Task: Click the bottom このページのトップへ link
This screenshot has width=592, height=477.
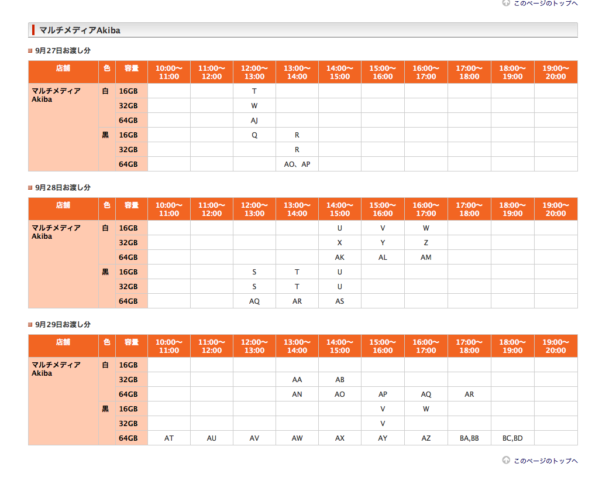Action: tap(546, 461)
